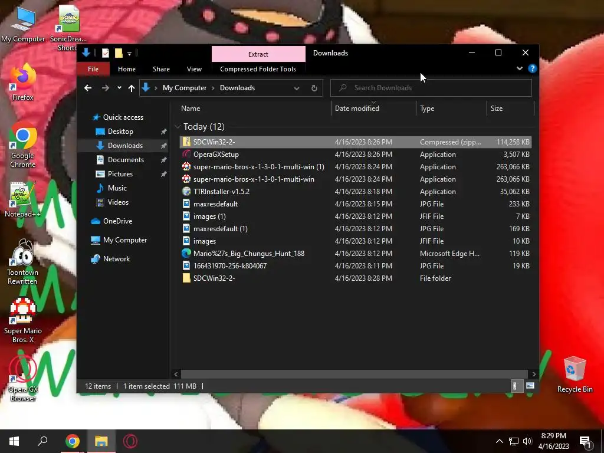
Task: Open the Help question mark icon
Action: 533,68
